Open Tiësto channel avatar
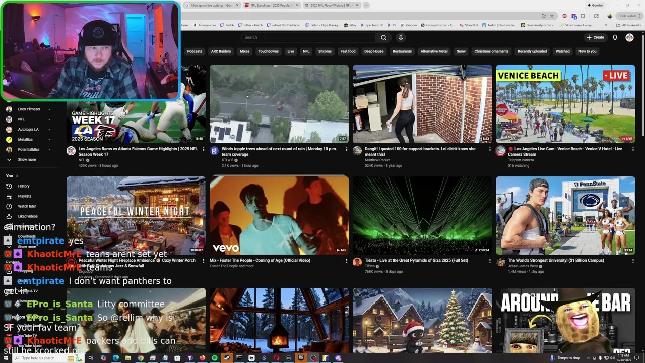 (357, 262)
